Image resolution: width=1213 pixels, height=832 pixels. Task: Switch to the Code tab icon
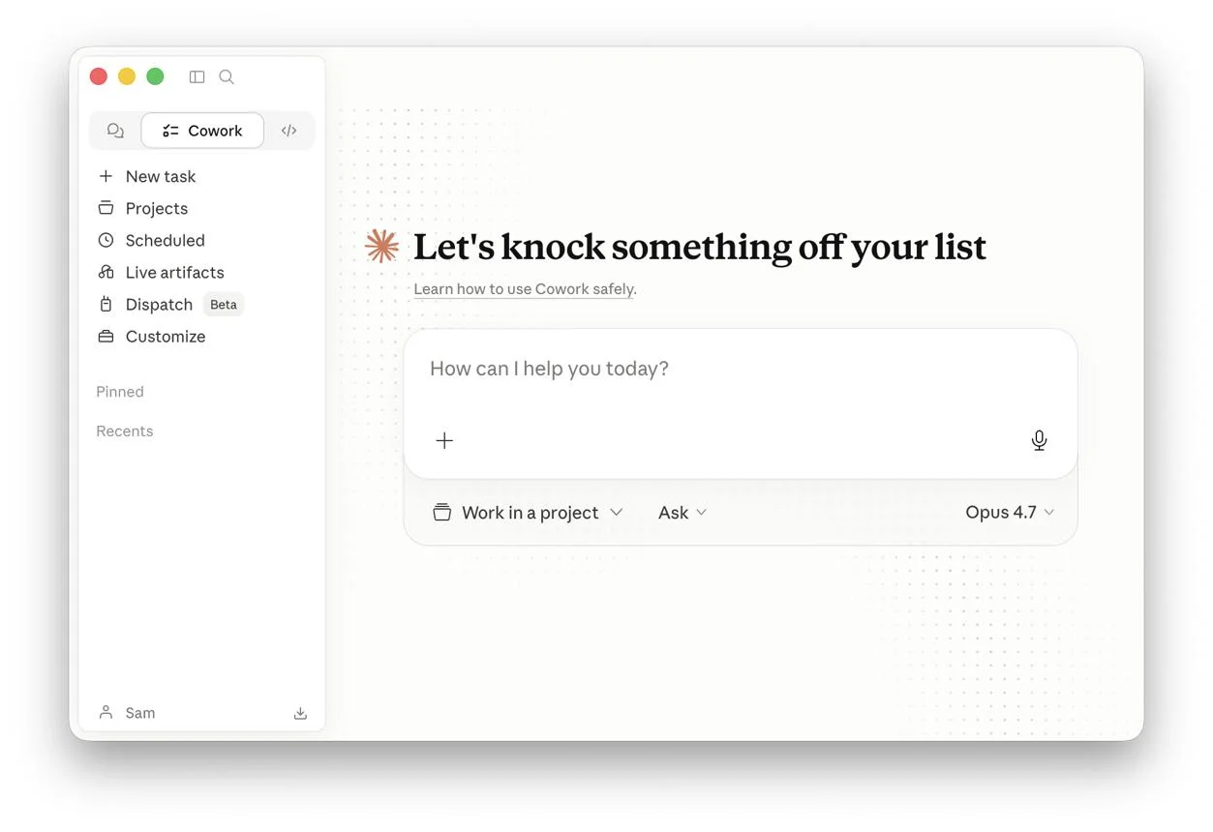coord(288,131)
